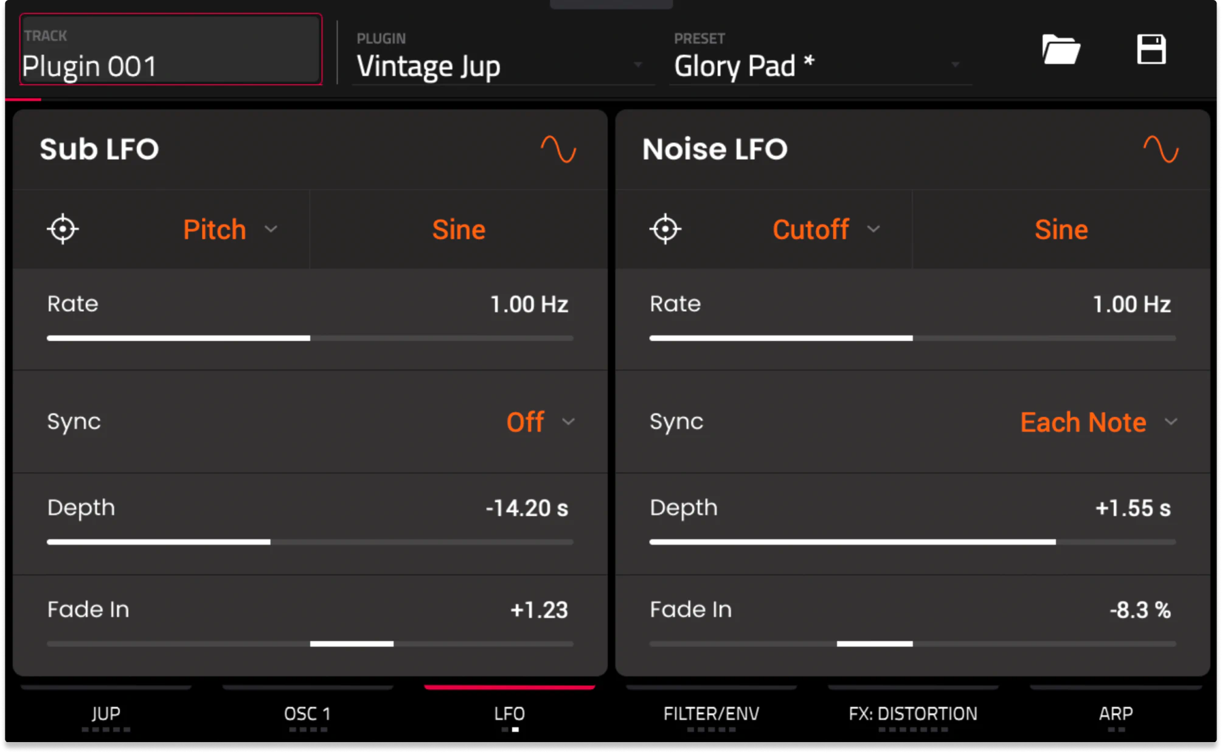Open the preset browser folder icon
Viewport: 1222px width, 753px height.
pos(1060,50)
